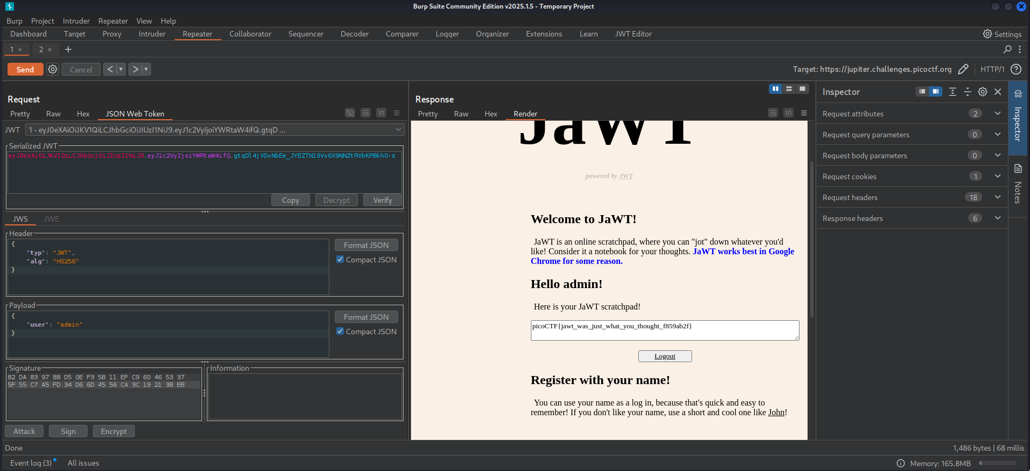The width and height of the screenshot is (1030, 471).
Task: Open Repeater send options gear icon
Action: 53,69
